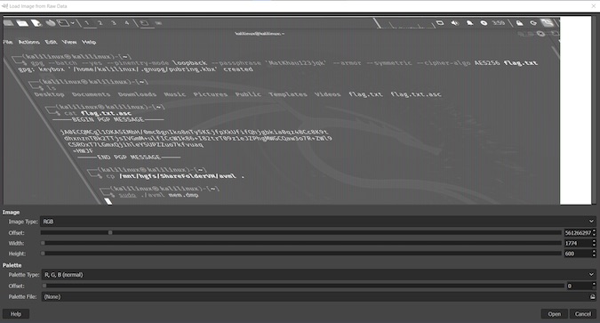The image size is (600, 323).
Task: Increase Width with the up stepper arrow
Action: (x=594, y=241)
